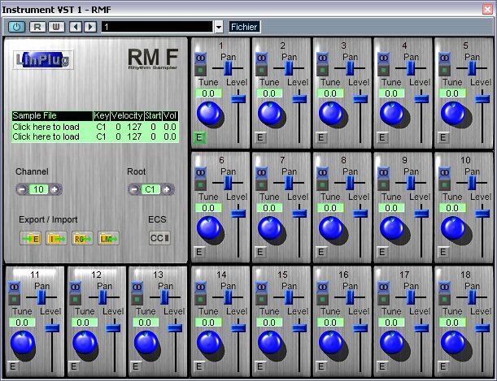
Task: Select the E edit button on pad 11
Action: coord(13,366)
